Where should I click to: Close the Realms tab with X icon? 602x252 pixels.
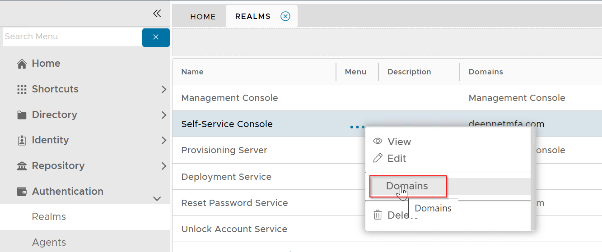pos(285,16)
